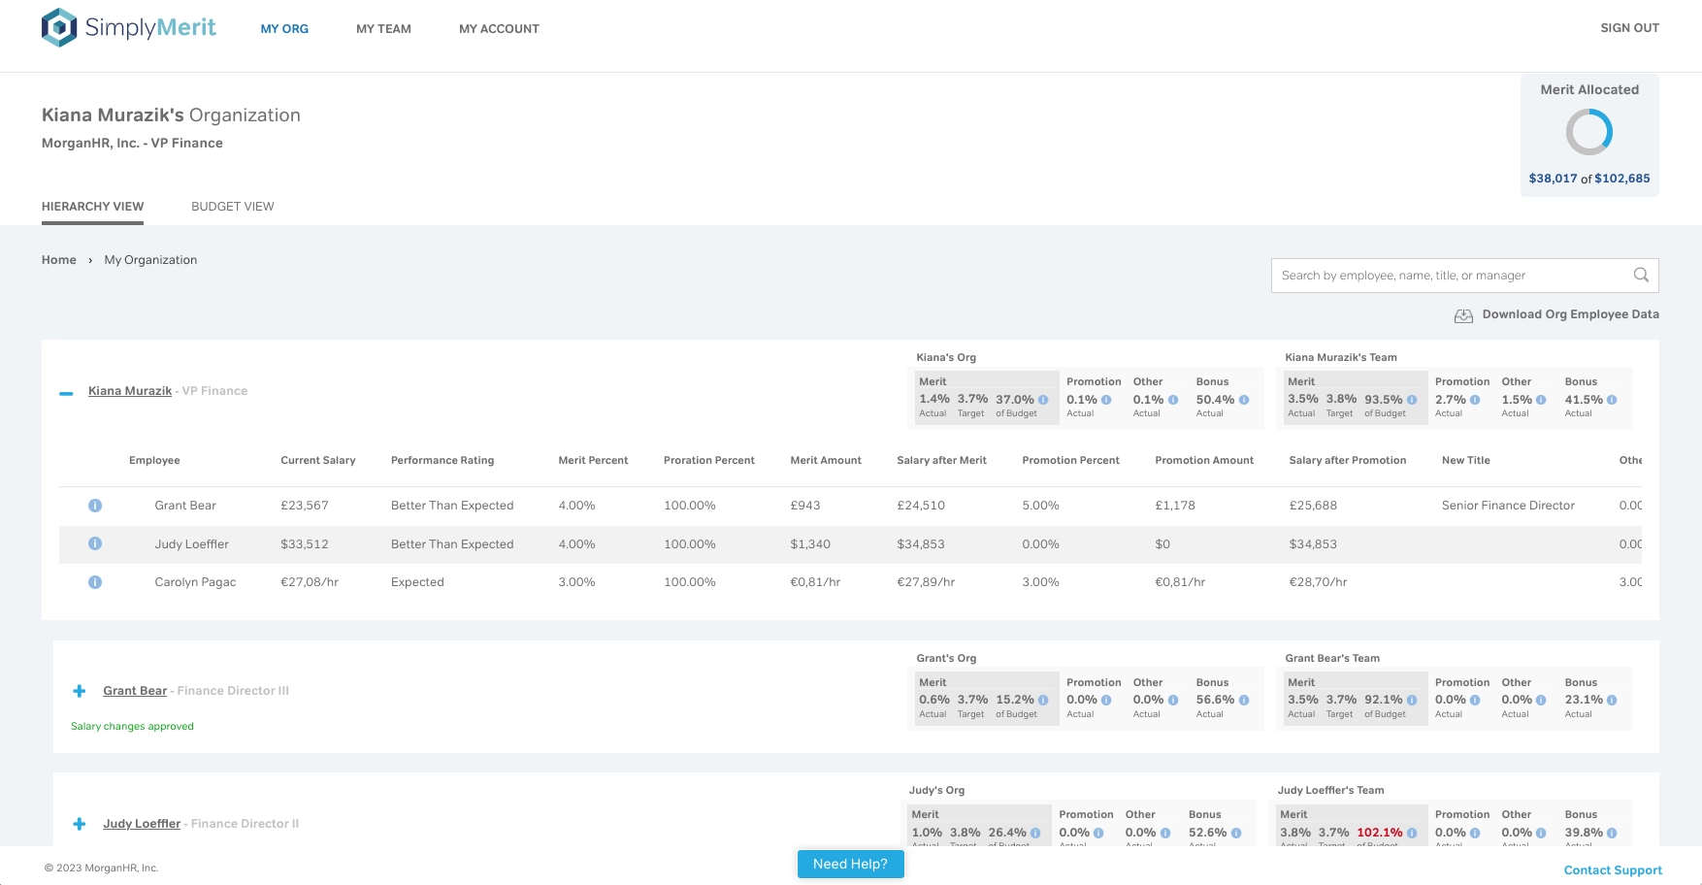Click the info icon next to Judy's Team 102.1% budget
This screenshot has width=1702, height=885.
pos(1412,832)
